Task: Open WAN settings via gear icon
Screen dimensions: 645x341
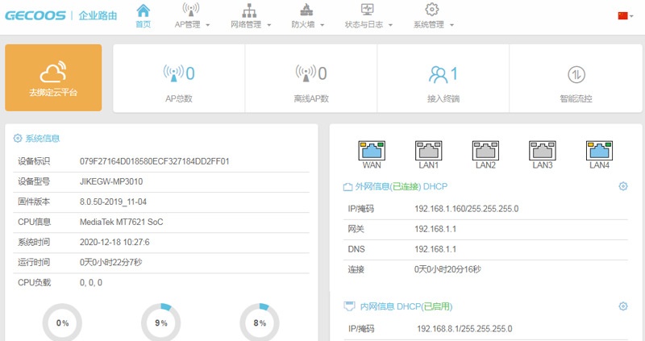Action: (x=622, y=187)
